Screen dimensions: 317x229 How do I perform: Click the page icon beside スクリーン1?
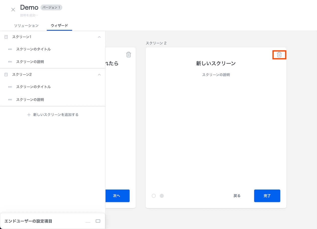[6, 37]
